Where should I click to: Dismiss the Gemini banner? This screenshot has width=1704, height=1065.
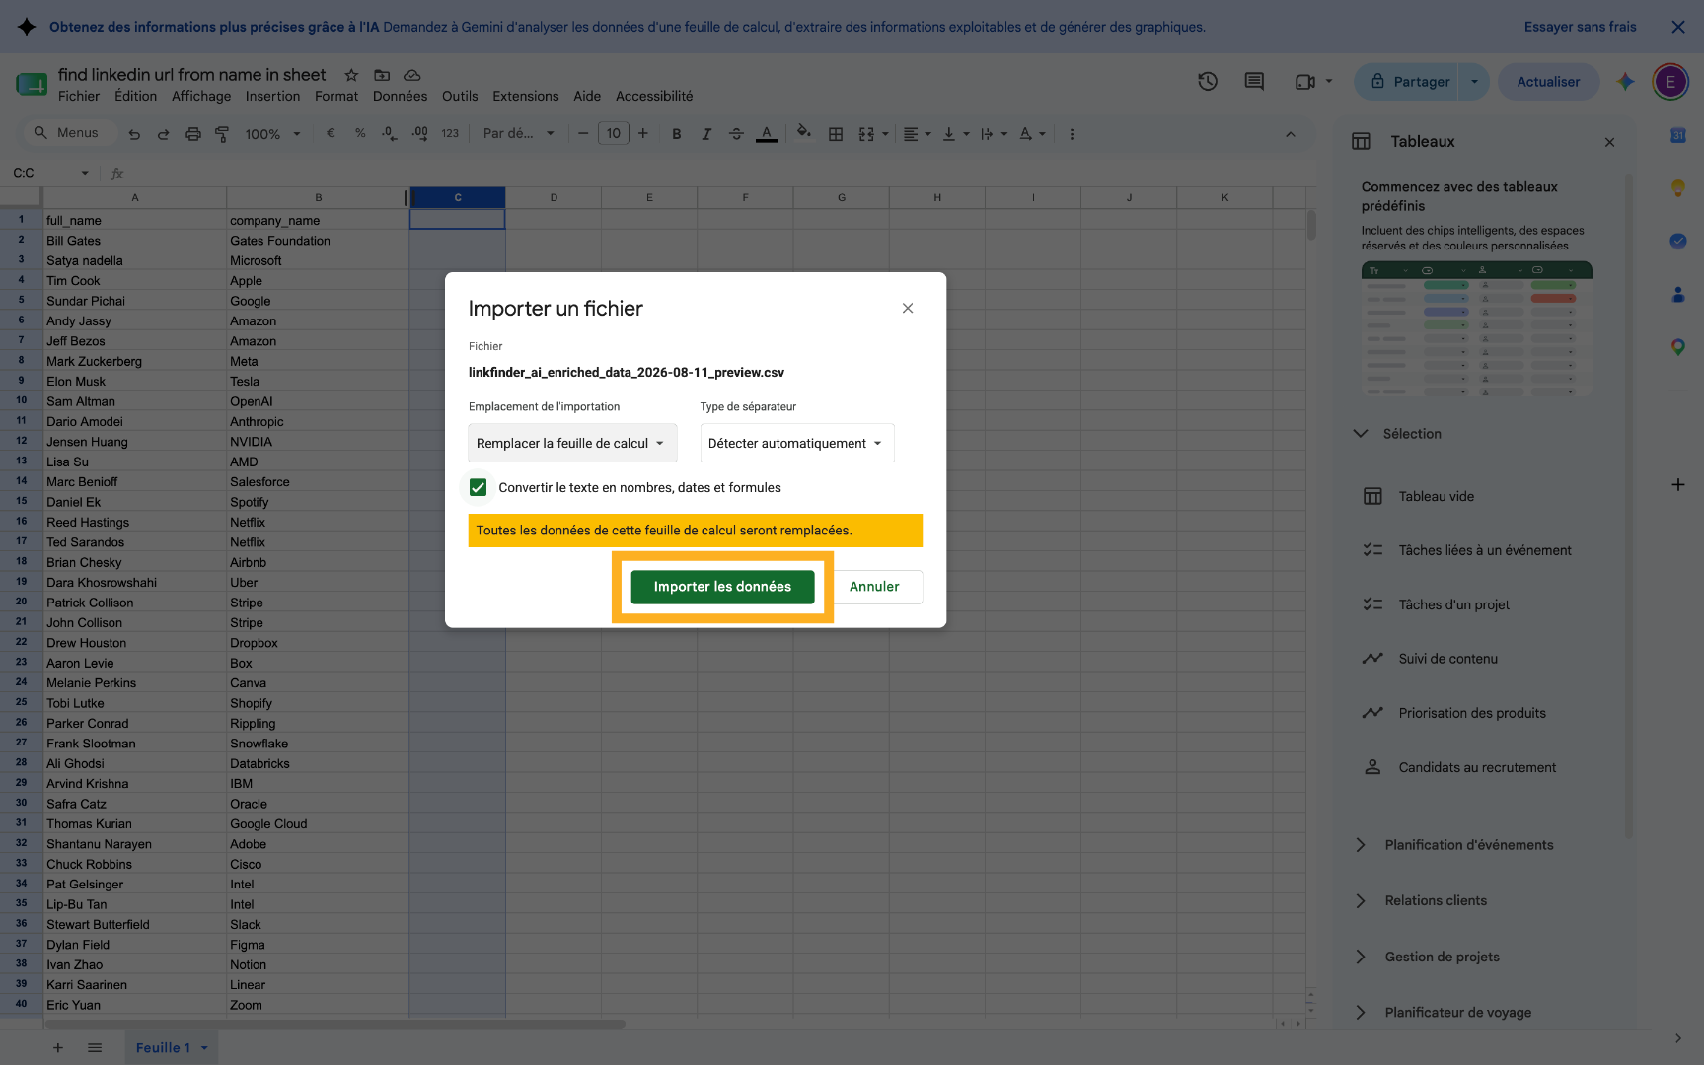pyautogui.click(x=1678, y=27)
